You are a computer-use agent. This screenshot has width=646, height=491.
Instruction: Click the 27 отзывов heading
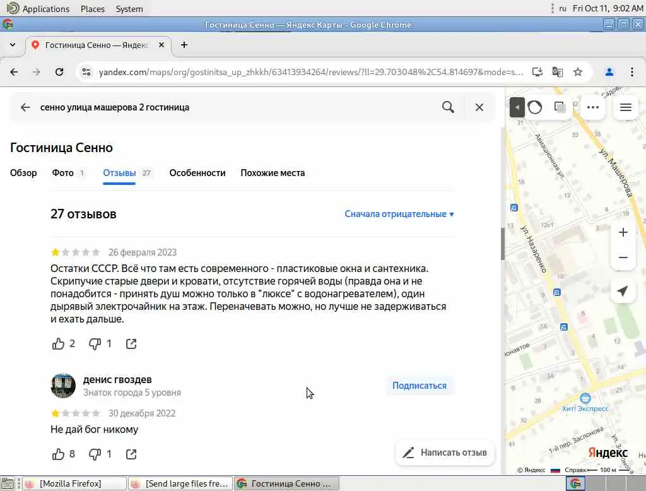(84, 214)
